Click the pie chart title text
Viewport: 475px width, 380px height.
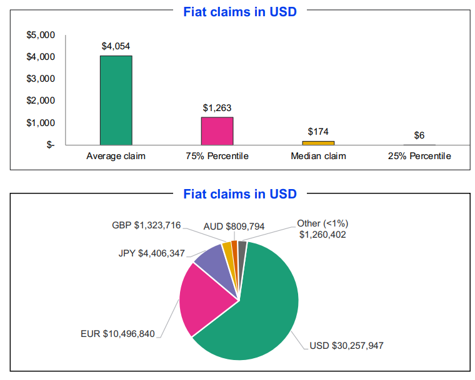click(x=240, y=194)
